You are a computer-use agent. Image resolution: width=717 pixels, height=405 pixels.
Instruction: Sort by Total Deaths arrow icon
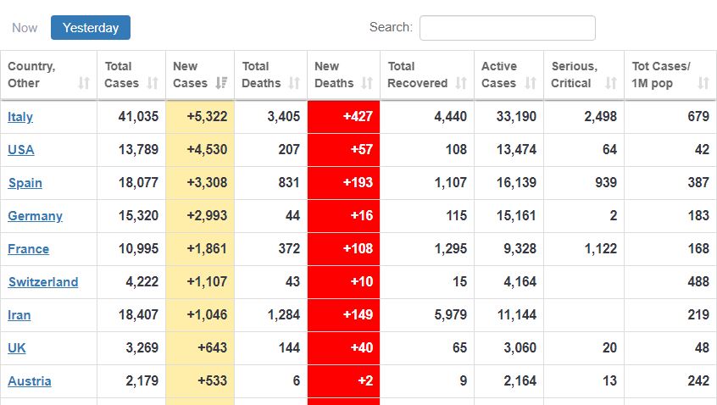pos(294,83)
